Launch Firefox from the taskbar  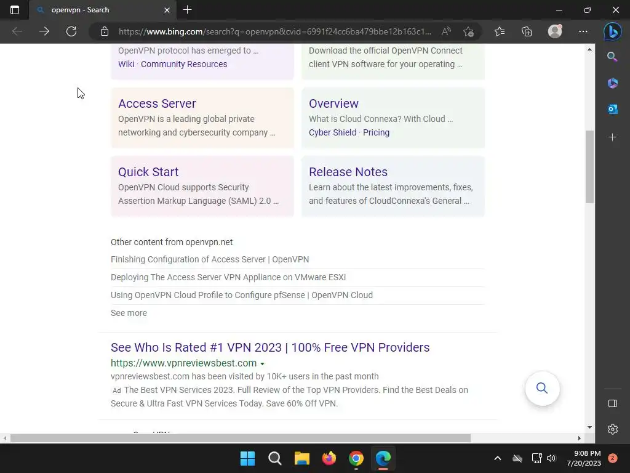(329, 458)
